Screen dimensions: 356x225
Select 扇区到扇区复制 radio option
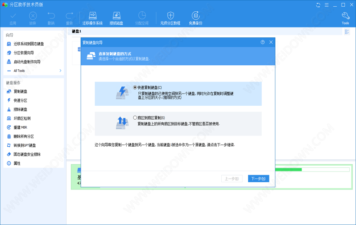[135, 118]
